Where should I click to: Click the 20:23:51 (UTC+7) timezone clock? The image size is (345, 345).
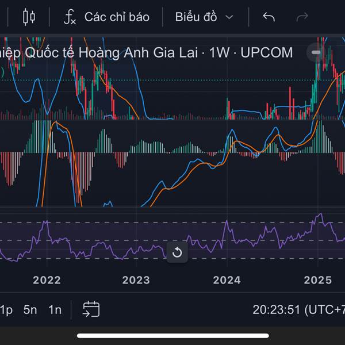click(299, 309)
